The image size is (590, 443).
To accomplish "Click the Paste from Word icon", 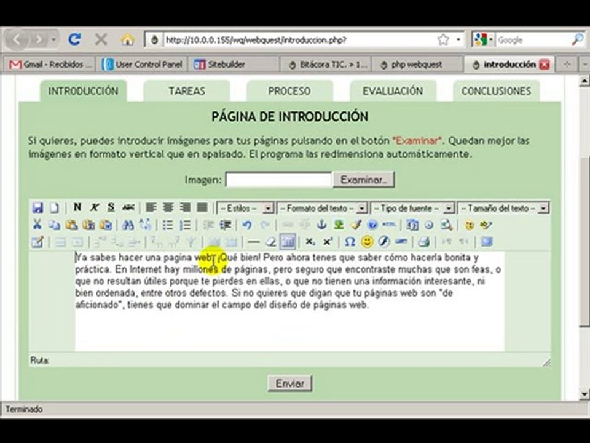I will tap(106, 225).
